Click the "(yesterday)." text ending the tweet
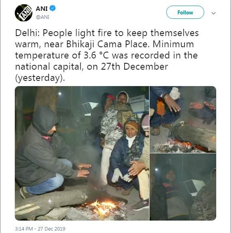231x233 pixels. point(40,78)
